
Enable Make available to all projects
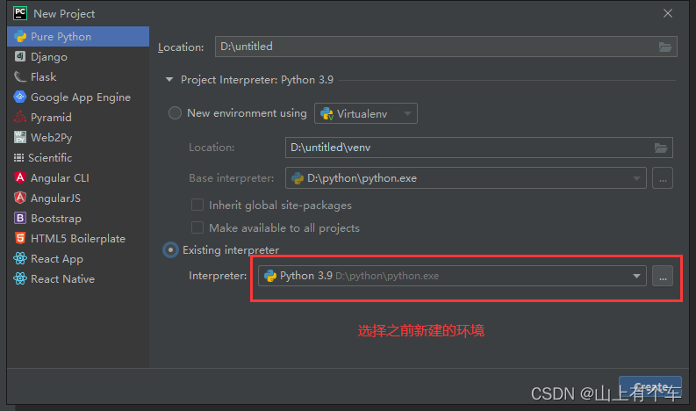point(197,227)
